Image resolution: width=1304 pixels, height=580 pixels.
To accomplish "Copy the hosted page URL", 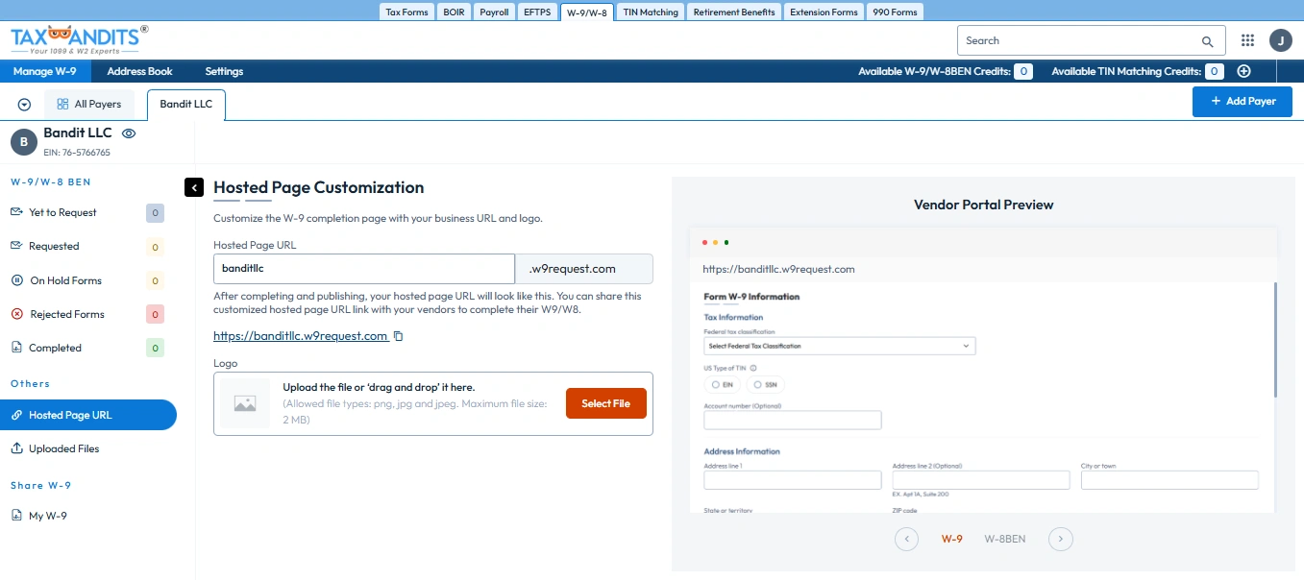I will point(399,336).
